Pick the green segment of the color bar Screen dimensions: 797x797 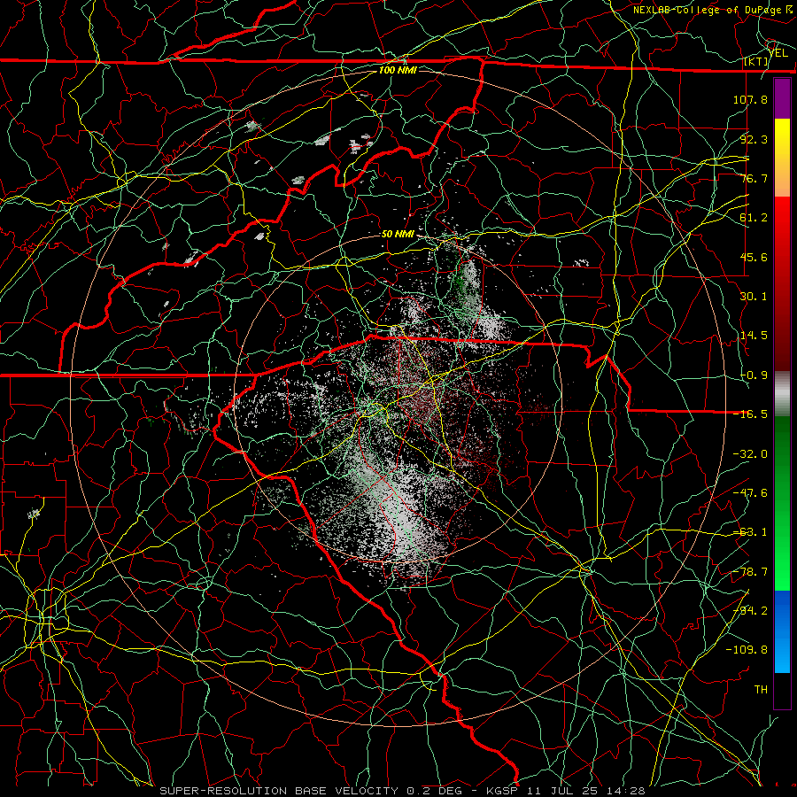coord(782,503)
